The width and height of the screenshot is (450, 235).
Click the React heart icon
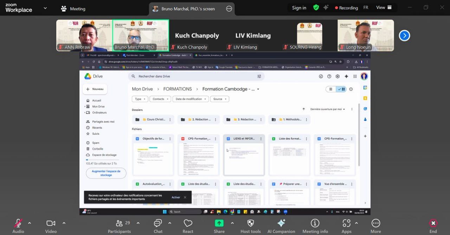(188, 223)
